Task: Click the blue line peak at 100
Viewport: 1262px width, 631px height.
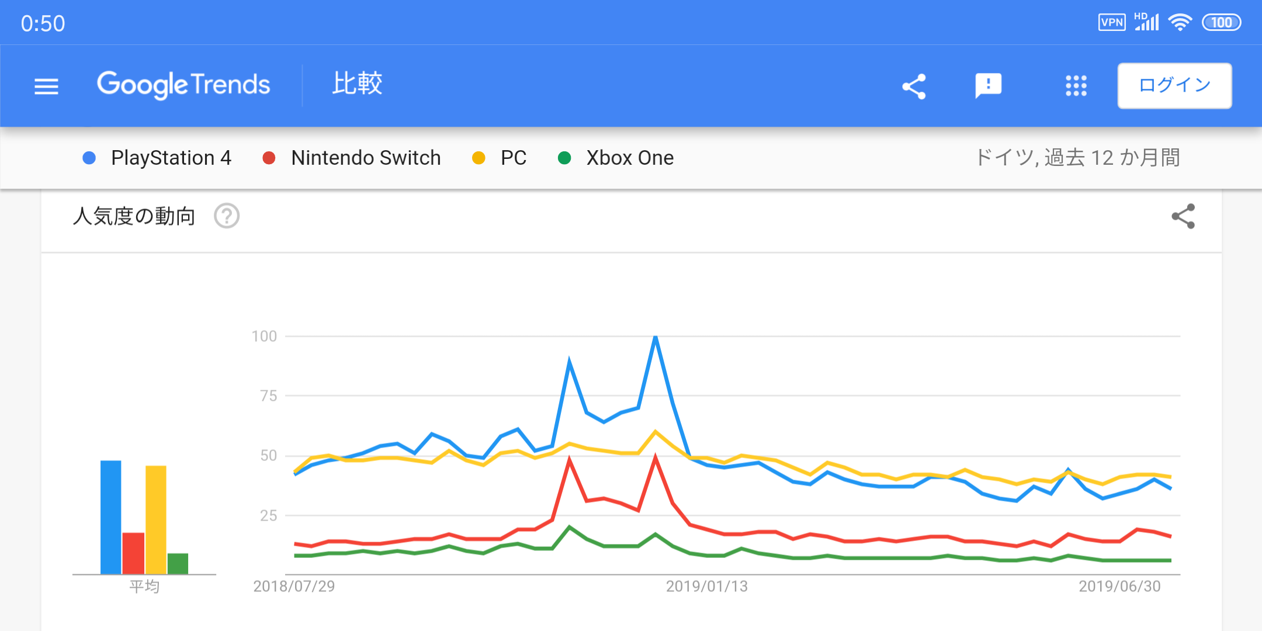Action: coord(656,338)
